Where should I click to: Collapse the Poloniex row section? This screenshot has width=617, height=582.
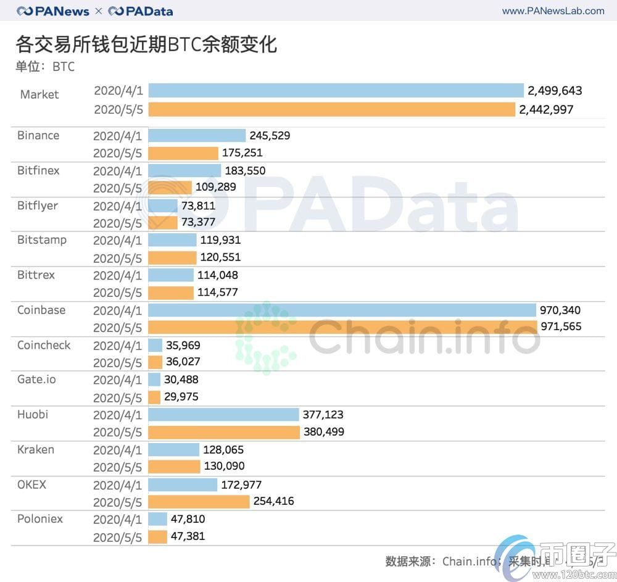39,519
